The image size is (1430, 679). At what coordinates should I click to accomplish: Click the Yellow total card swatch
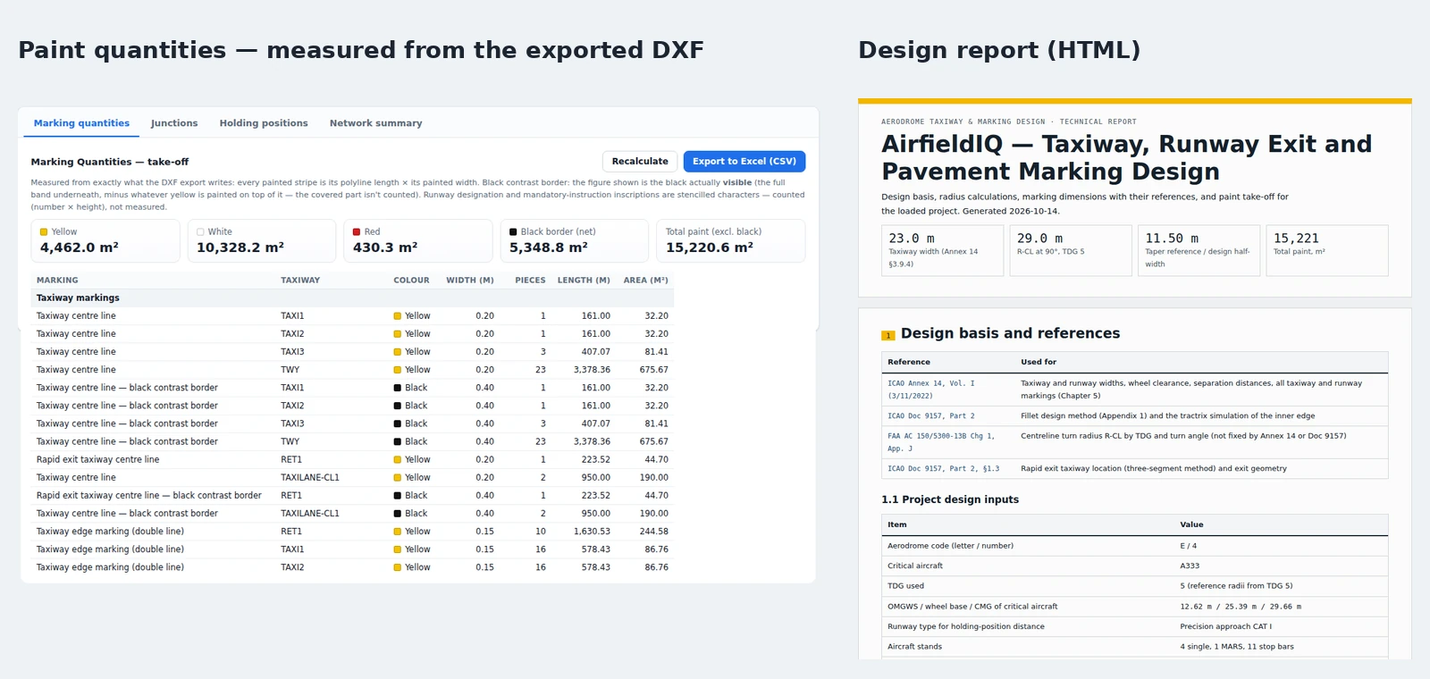(44, 232)
